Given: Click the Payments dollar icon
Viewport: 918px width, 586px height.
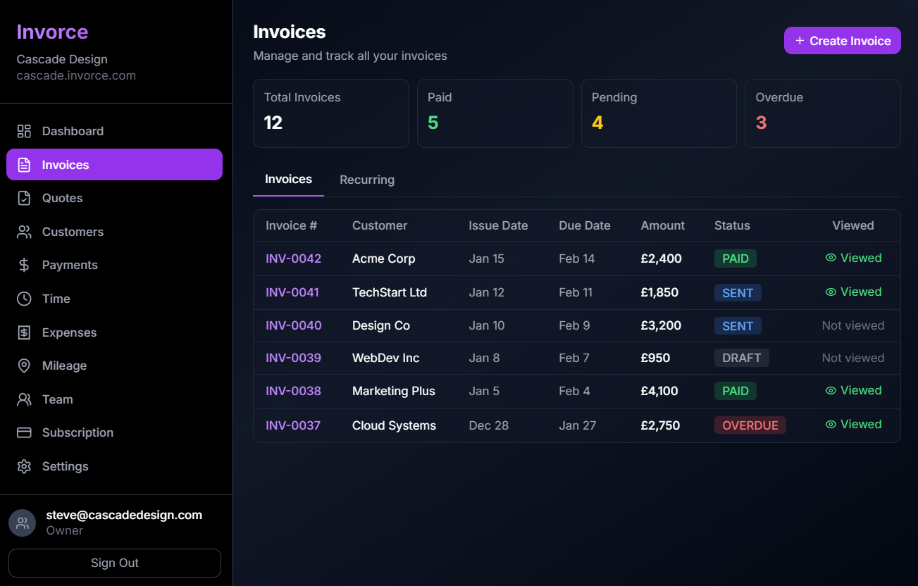Looking at the screenshot, I should 23,265.
